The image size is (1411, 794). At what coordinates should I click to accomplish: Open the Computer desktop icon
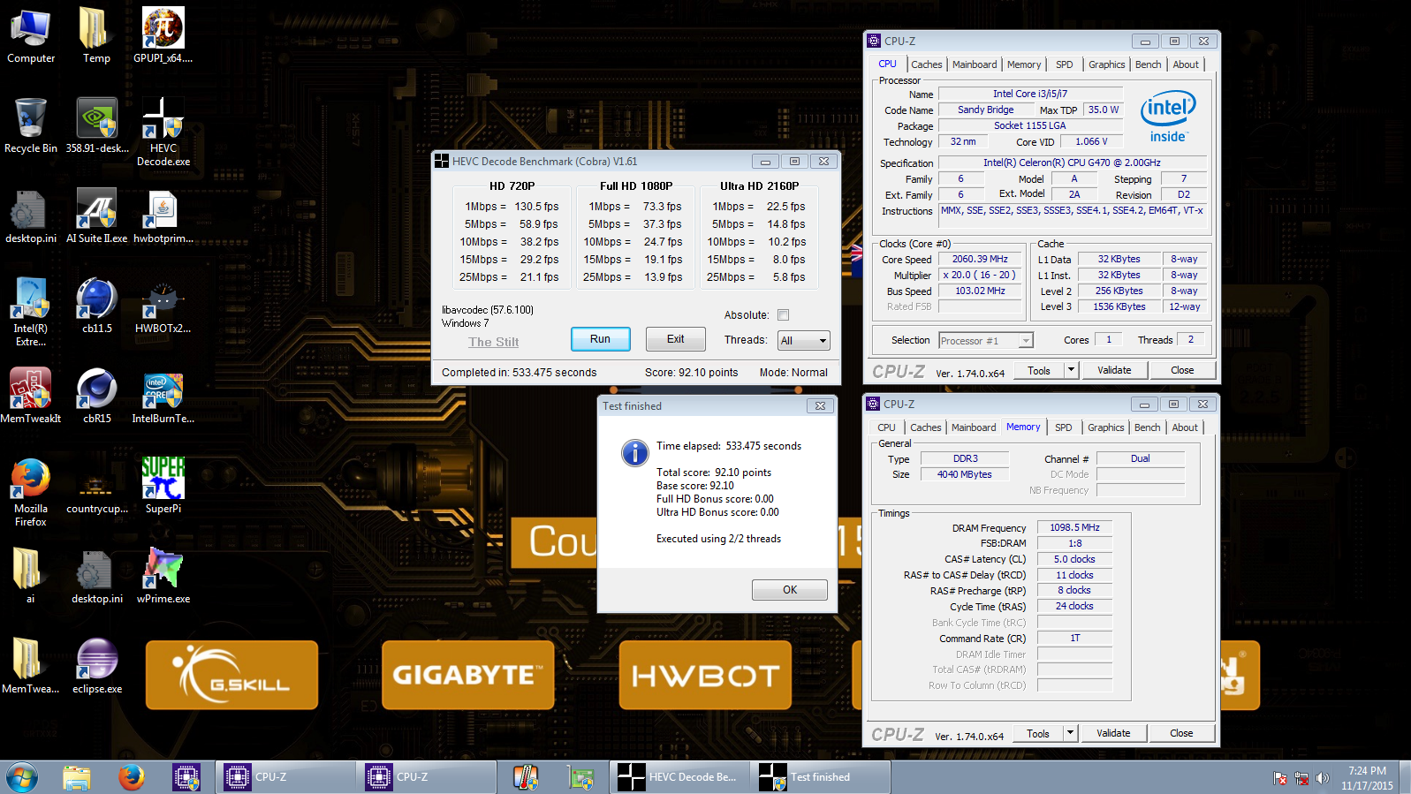click(31, 35)
